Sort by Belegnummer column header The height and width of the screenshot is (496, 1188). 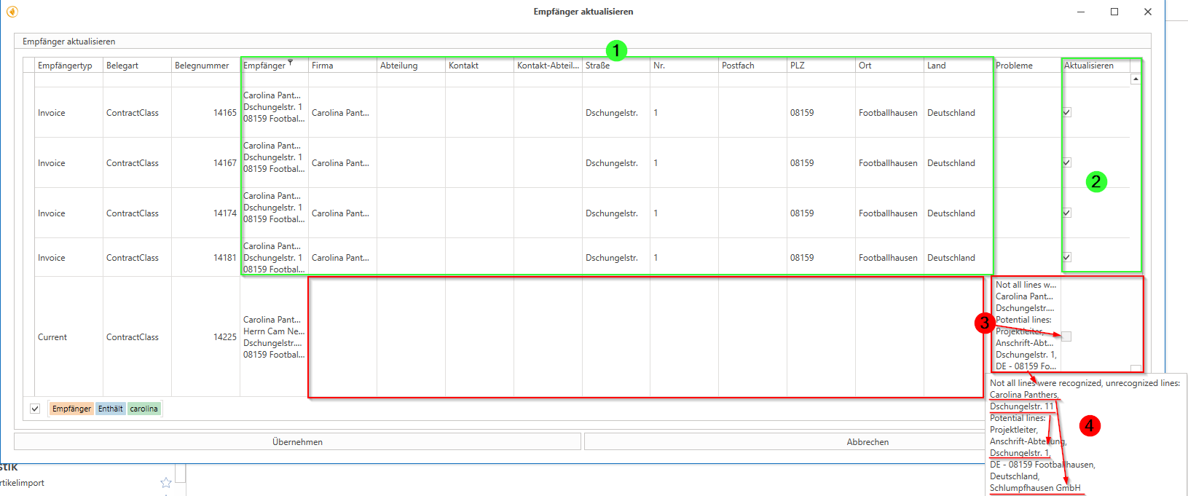(x=202, y=66)
